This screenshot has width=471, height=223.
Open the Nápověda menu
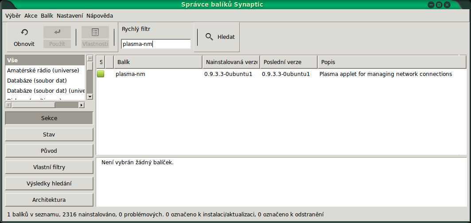coord(100,16)
